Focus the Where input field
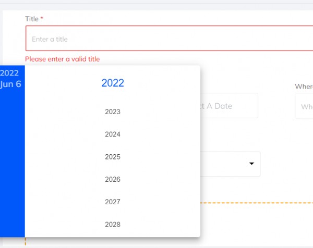This screenshot has height=248, width=313. (x=305, y=106)
